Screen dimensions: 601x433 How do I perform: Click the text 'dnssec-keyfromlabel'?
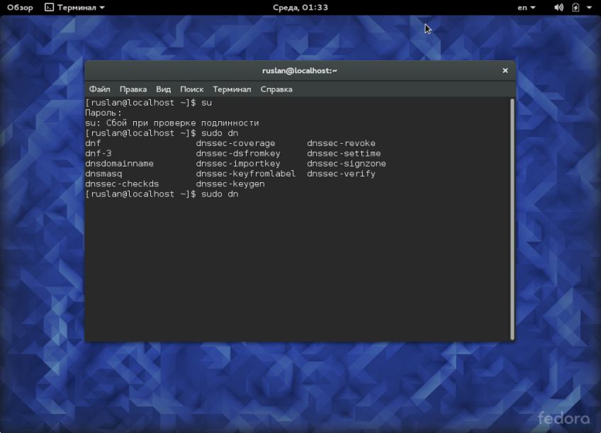[x=246, y=174]
